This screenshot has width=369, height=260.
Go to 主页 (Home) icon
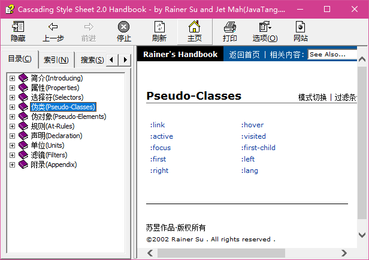(194, 26)
